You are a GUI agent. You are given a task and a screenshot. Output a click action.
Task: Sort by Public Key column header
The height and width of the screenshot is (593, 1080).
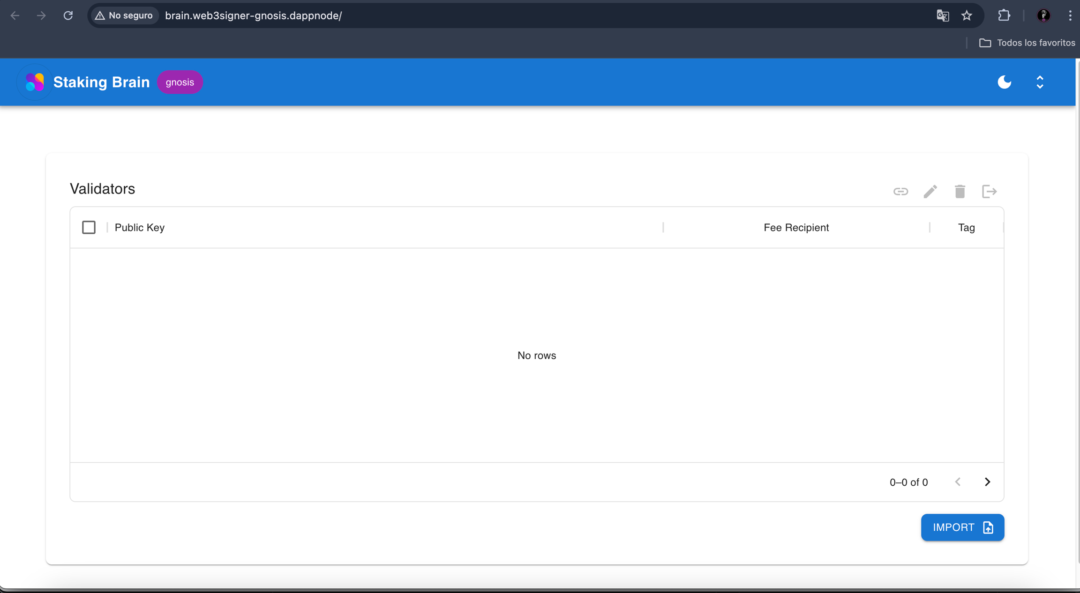140,228
